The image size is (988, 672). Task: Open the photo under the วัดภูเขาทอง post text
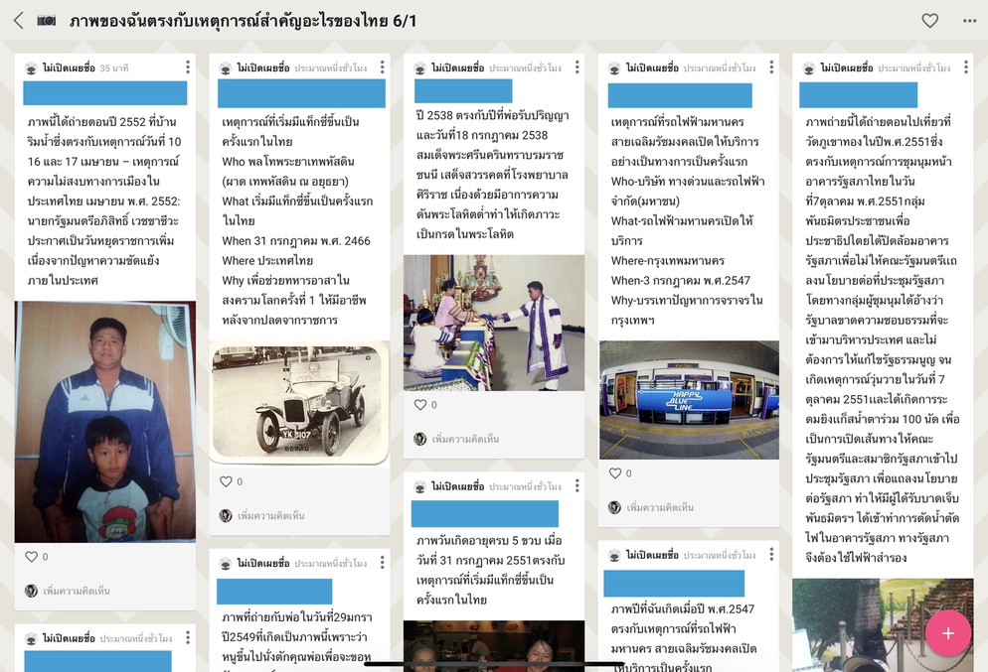click(x=883, y=624)
